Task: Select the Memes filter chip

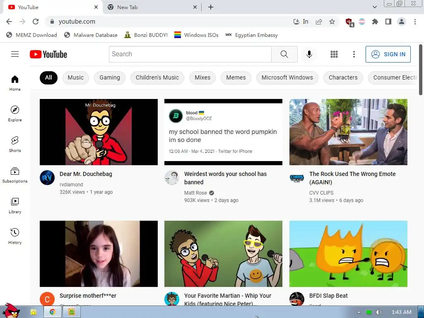Action: click(x=236, y=77)
